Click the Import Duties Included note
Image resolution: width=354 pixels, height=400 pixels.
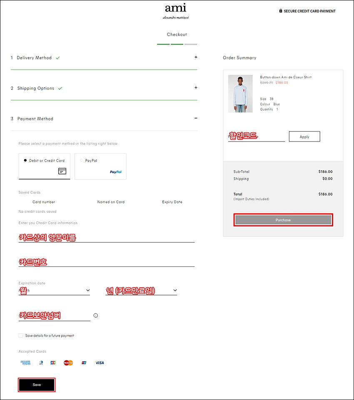tap(252, 199)
